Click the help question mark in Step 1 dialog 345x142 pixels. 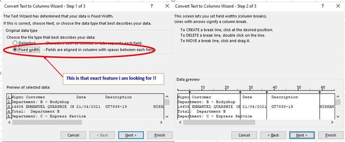point(152,6)
